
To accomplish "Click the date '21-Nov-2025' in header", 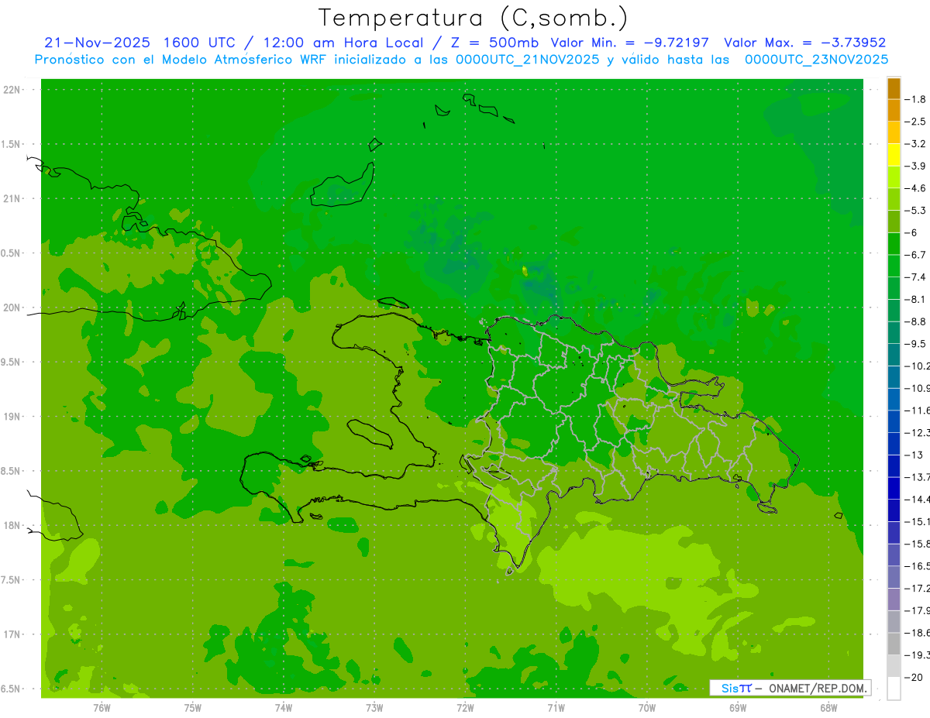I will coord(97,43).
